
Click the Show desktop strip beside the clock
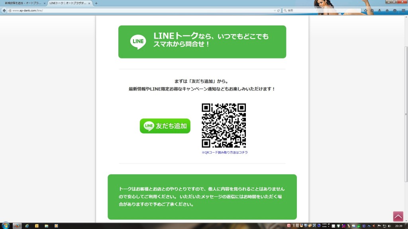tap(406, 226)
